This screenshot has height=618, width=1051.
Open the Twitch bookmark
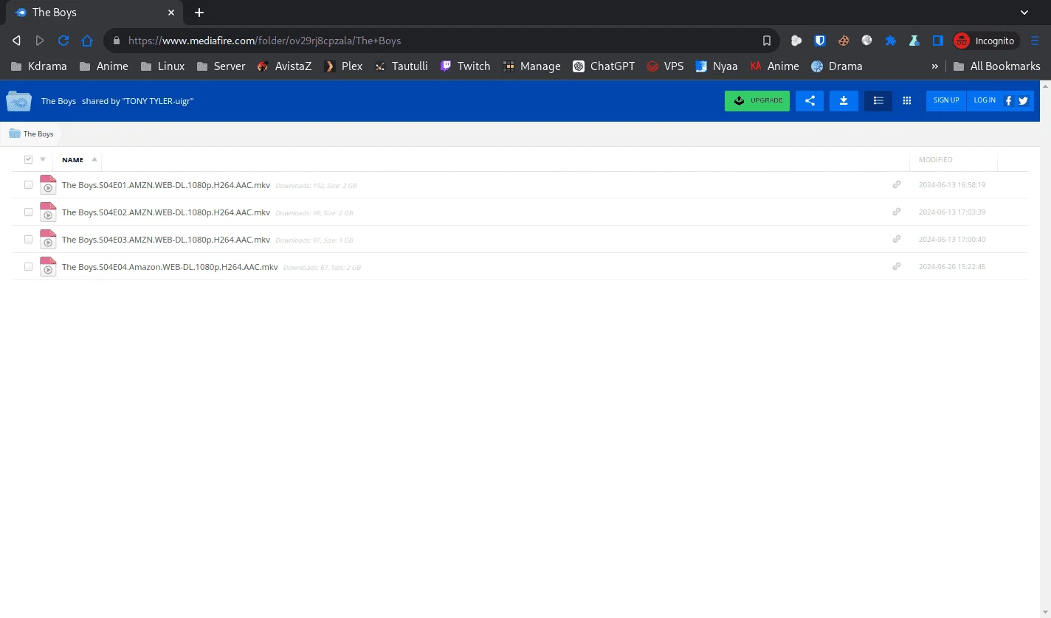click(x=465, y=66)
